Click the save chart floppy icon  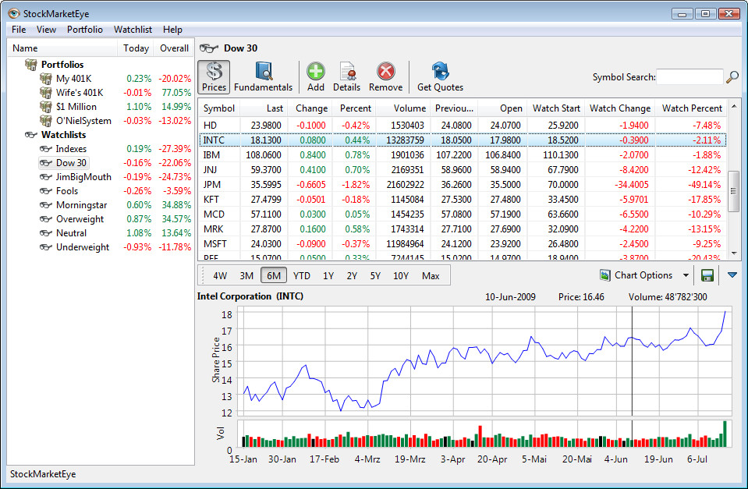click(x=707, y=275)
